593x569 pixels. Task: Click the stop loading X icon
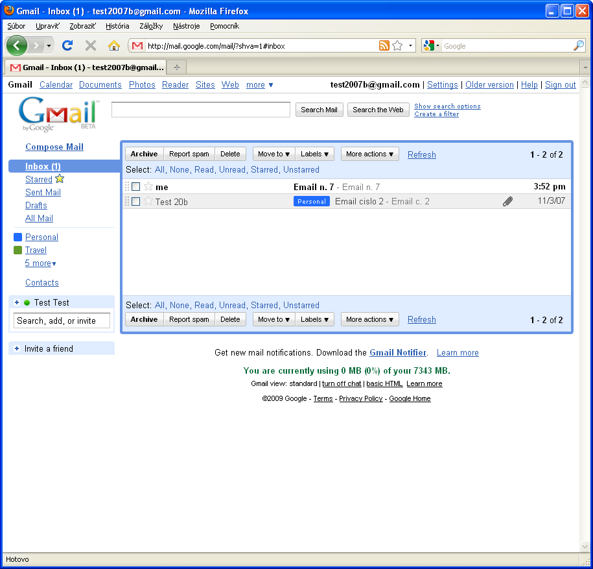90,46
